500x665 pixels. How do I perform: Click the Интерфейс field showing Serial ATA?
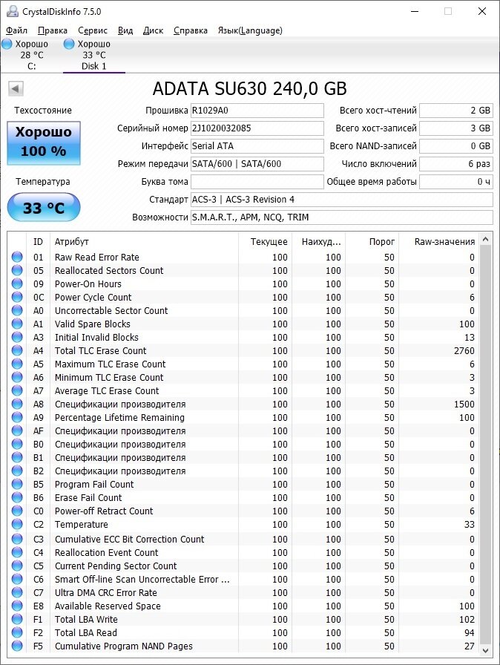point(257,146)
